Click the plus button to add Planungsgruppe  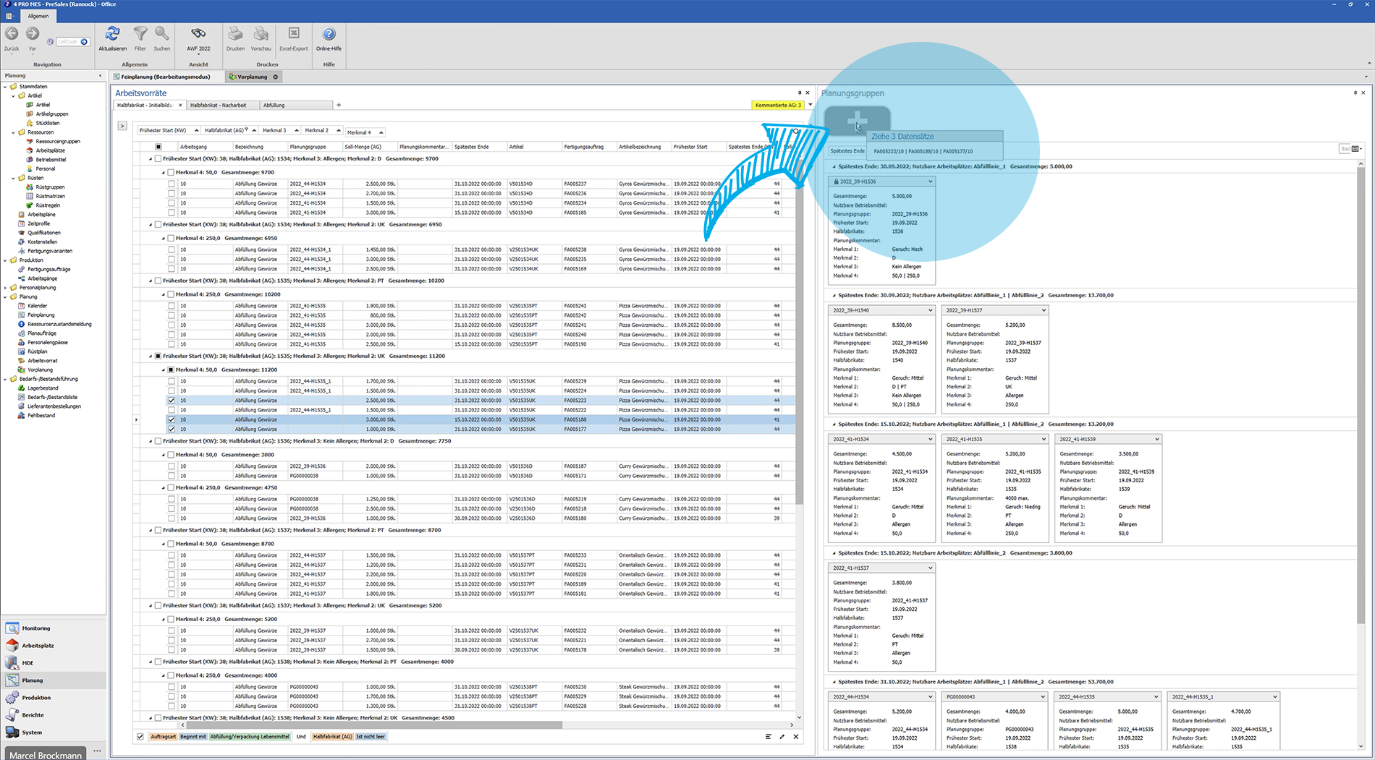coord(857,119)
